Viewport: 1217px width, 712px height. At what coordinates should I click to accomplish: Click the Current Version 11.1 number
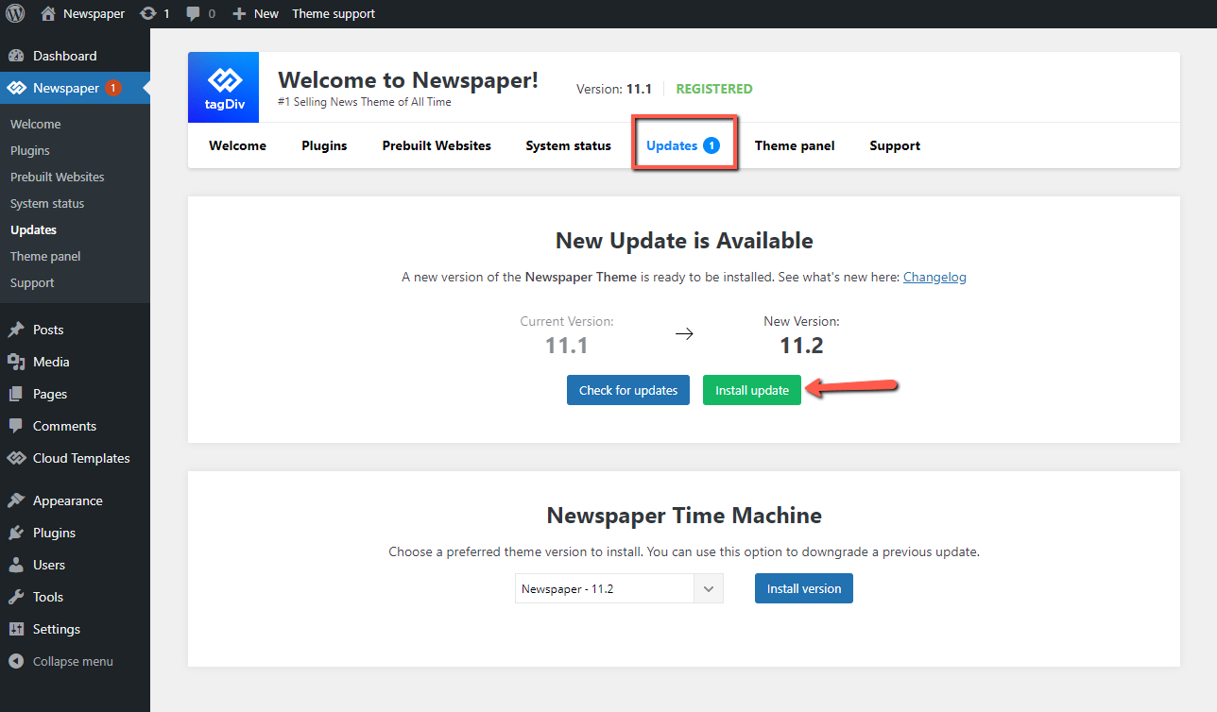pos(567,346)
